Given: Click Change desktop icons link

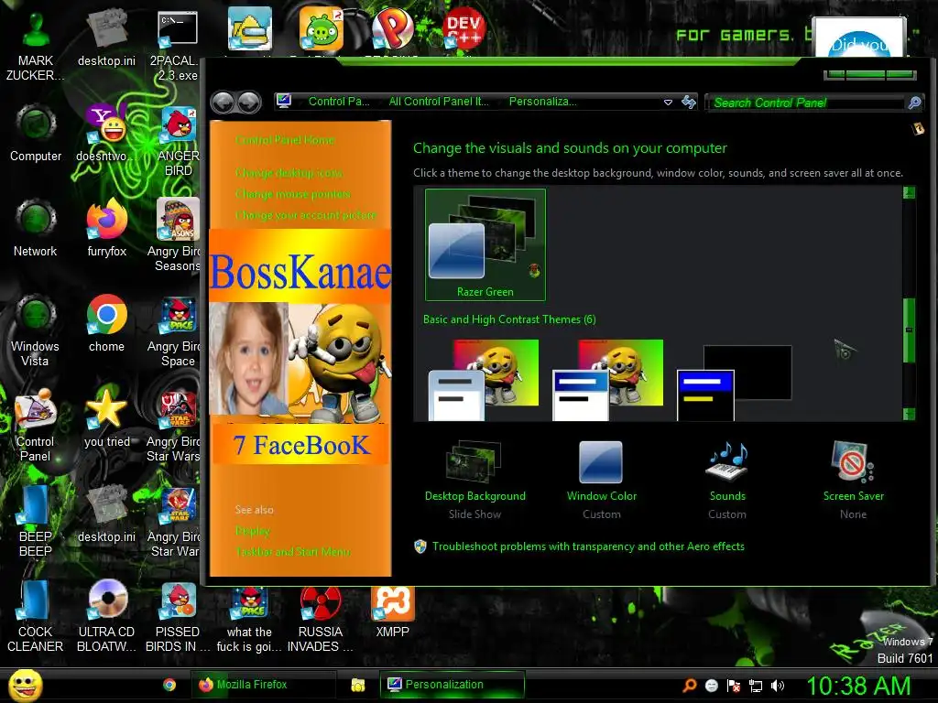Looking at the screenshot, I should click(x=289, y=173).
